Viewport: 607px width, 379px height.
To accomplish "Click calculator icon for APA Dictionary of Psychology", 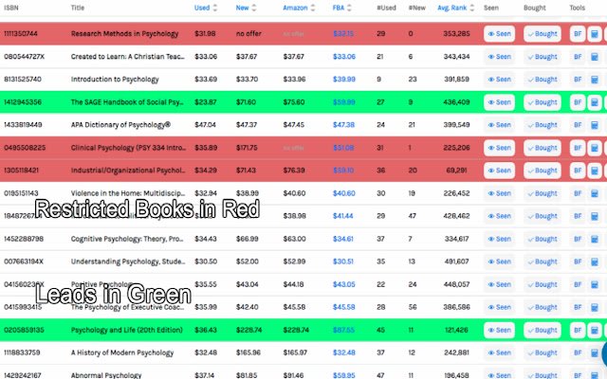I will point(595,125).
